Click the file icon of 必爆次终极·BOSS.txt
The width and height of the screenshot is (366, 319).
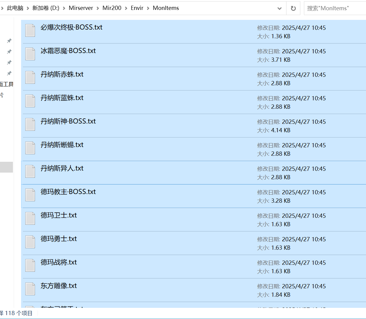coord(30,30)
